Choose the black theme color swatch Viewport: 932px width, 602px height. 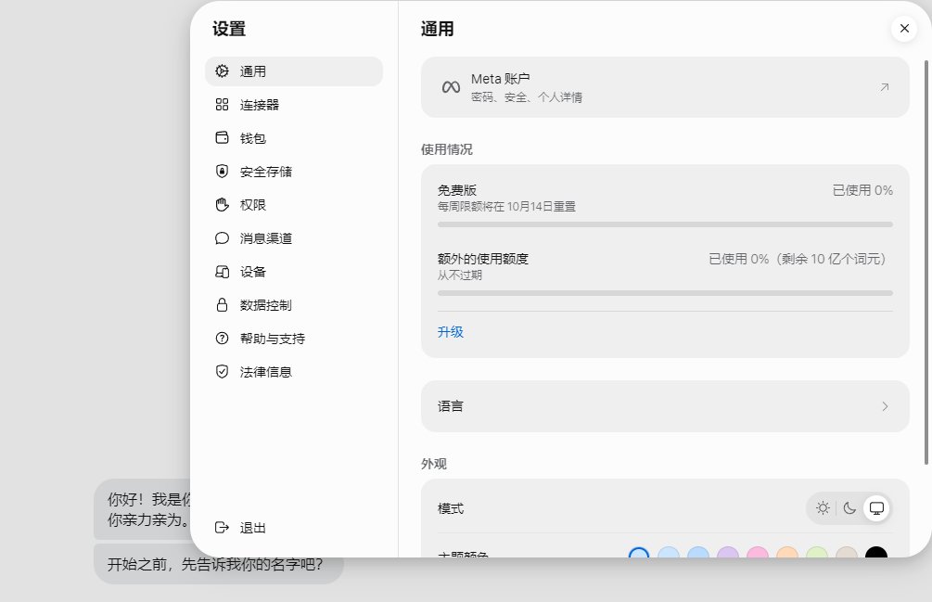tap(876, 553)
